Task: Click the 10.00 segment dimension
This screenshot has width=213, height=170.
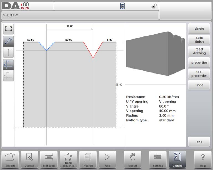Action: (31, 40)
